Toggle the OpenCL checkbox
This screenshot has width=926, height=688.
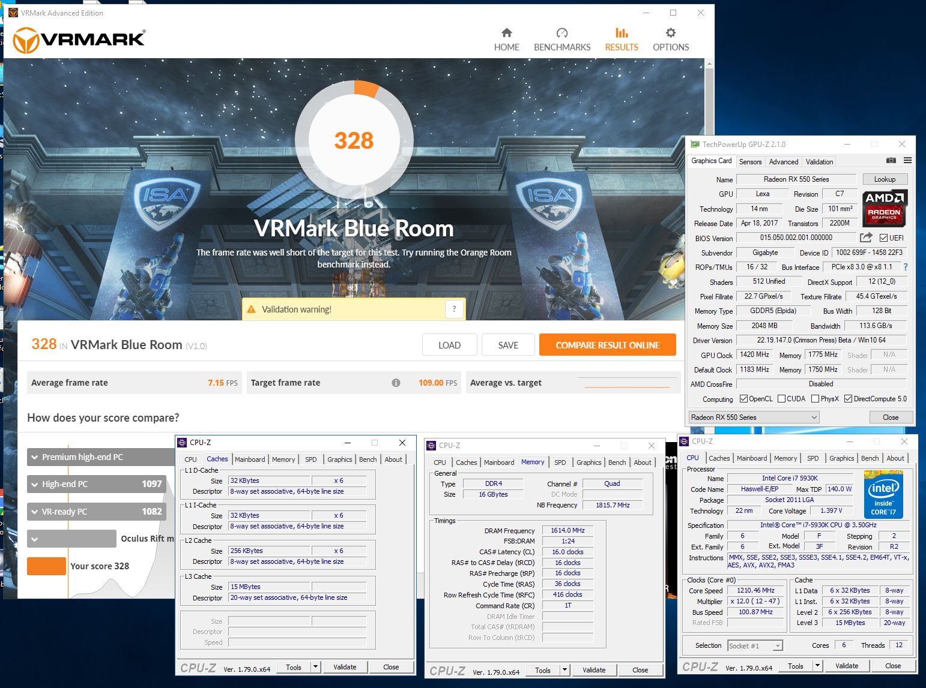point(743,399)
